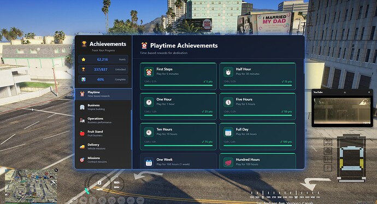This screenshot has height=204, width=377.
Task: Click the One Week calendar icon
Action: pos(149,163)
